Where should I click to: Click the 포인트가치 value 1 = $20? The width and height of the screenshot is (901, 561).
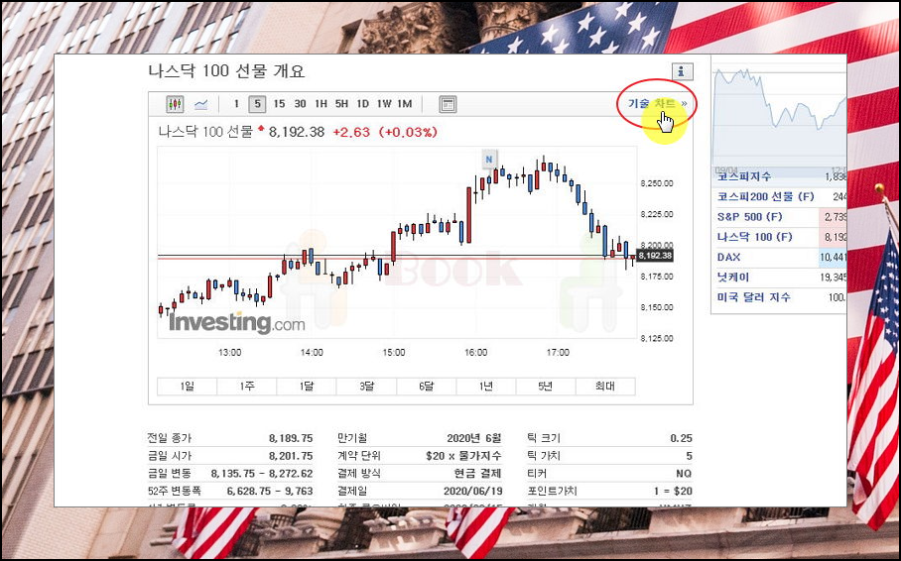click(x=673, y=491)
